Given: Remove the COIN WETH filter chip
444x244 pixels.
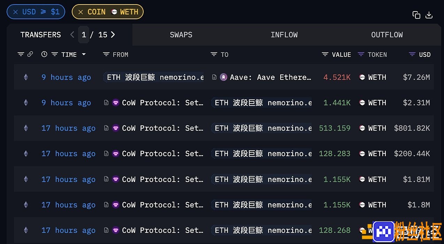Looking at the screenshot, I should pos(81,12).
